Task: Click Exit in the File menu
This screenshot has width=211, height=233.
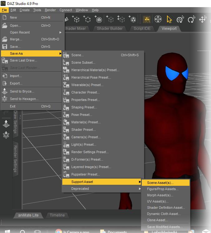Action: coord(31,106)
